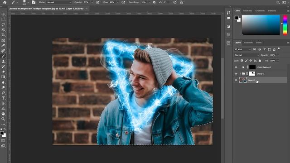This screenshot has width=290, height=163.
Task: Toggle lock position
Action: tap(251, 61)
